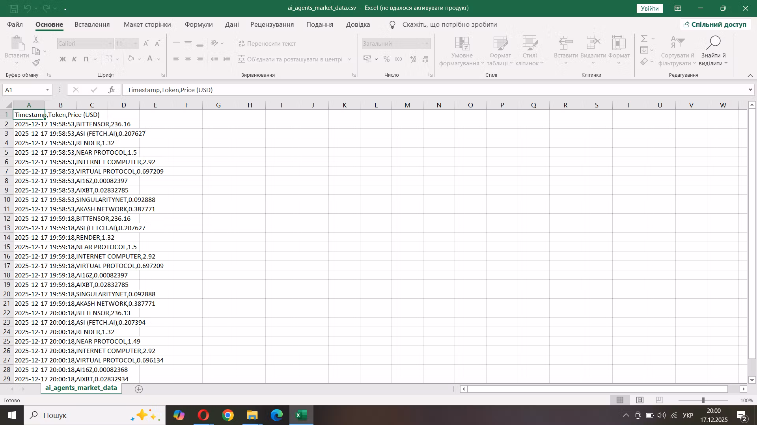The image size is (757, 425).
Task: Open Excel from the Windows taskbar
Action: click(x=302, y=415)
